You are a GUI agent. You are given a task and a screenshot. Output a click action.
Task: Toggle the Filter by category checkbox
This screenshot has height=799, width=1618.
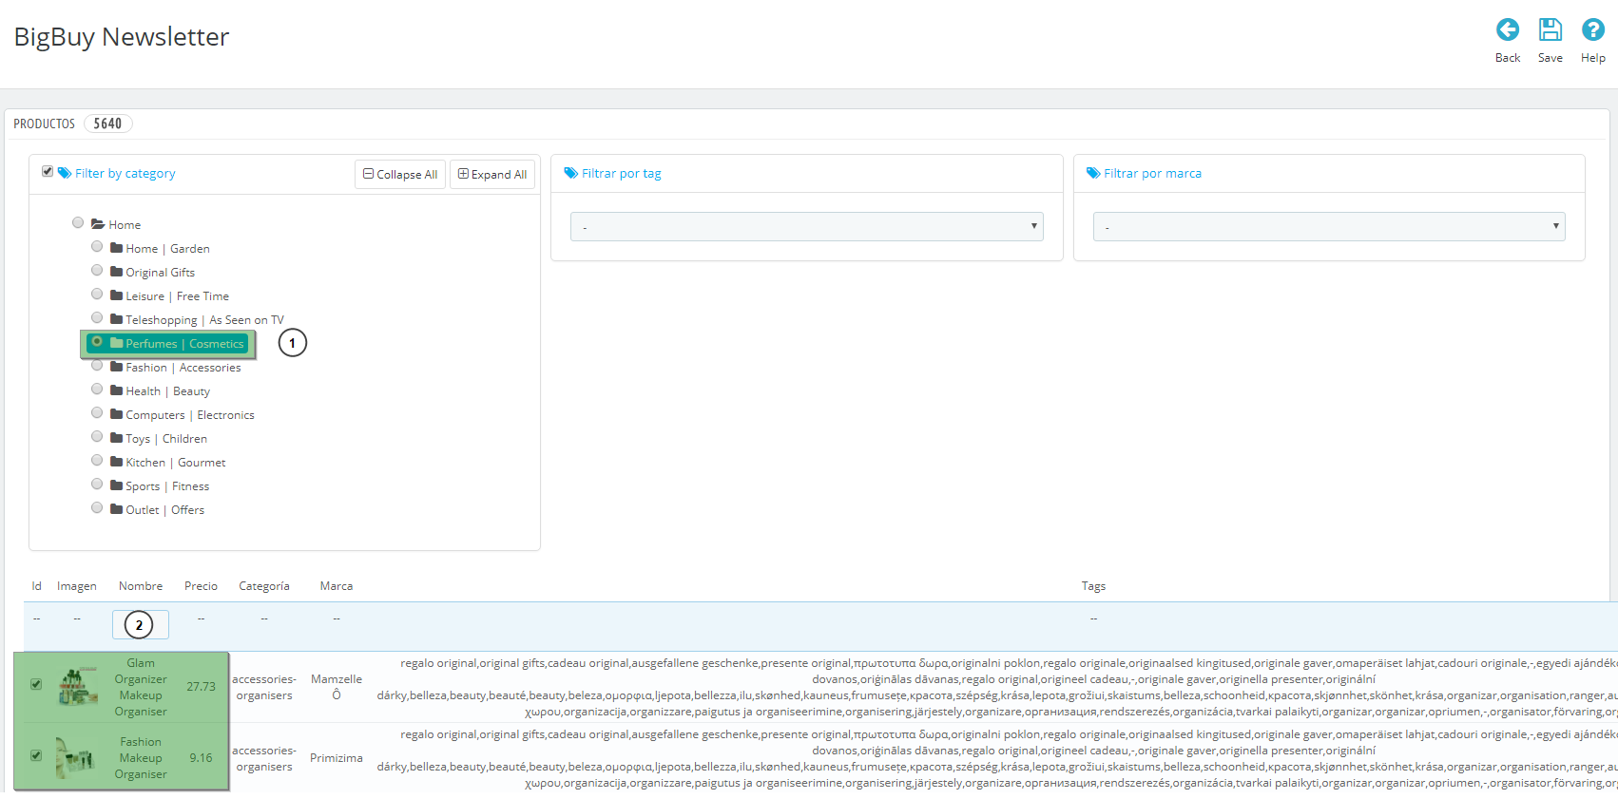point(48,172)
